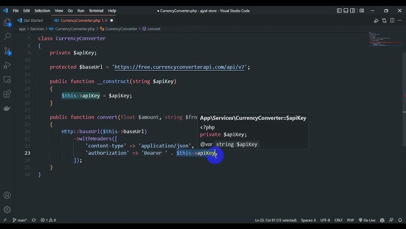
Task: Open the Extensions view icon
Action: click(7, 94)
